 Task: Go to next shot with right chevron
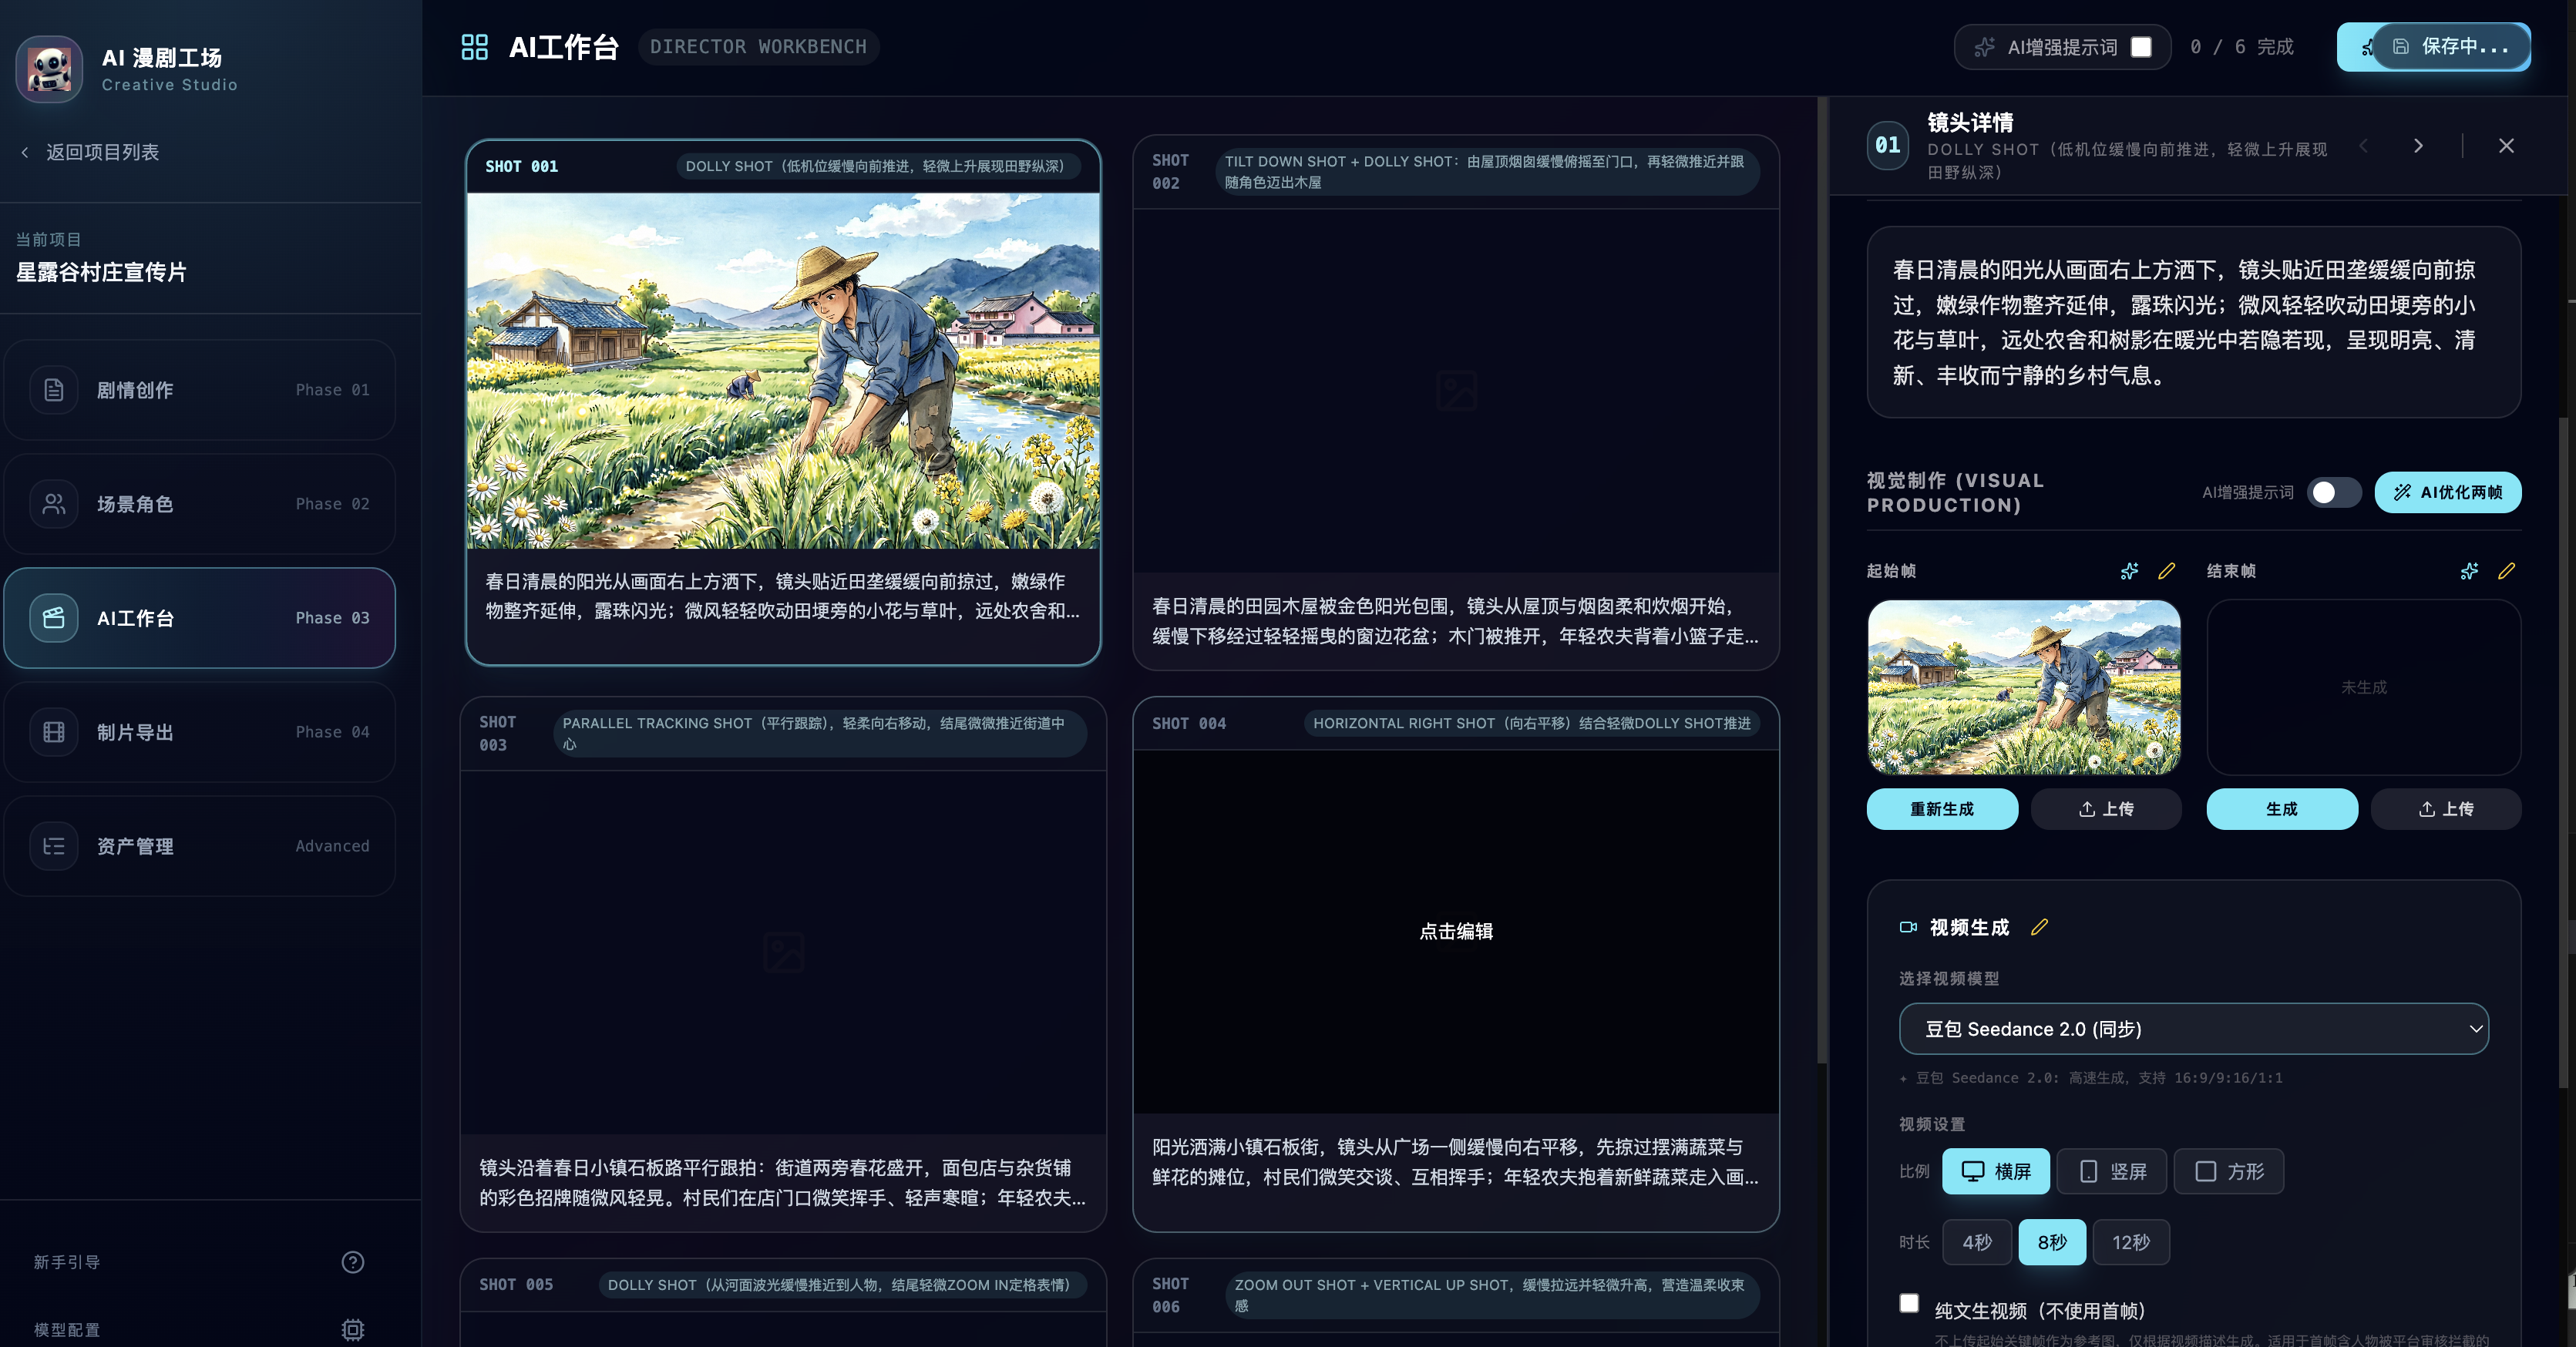[2418, 146]
